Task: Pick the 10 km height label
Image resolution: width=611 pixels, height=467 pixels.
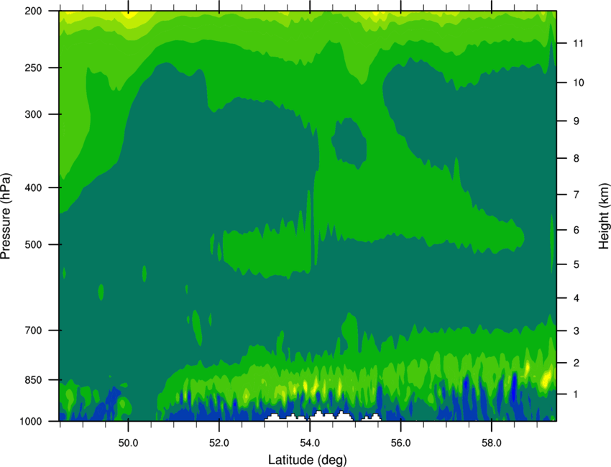Action: (578, 83)
